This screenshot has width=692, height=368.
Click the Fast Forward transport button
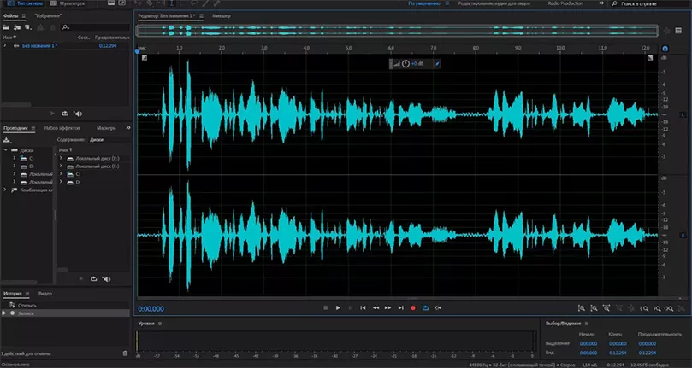(387, 307)
